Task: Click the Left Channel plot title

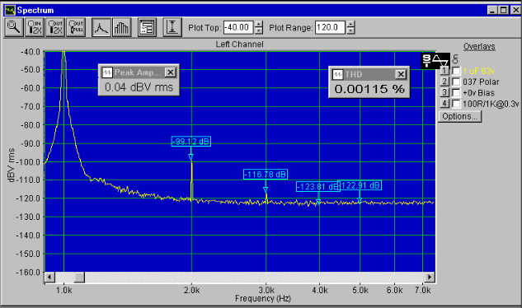Action: point(239,44)
